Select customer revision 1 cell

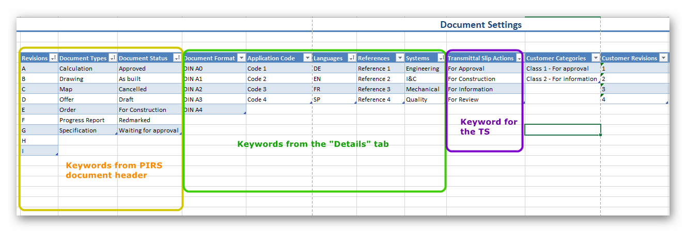click(x=634, y=69)
